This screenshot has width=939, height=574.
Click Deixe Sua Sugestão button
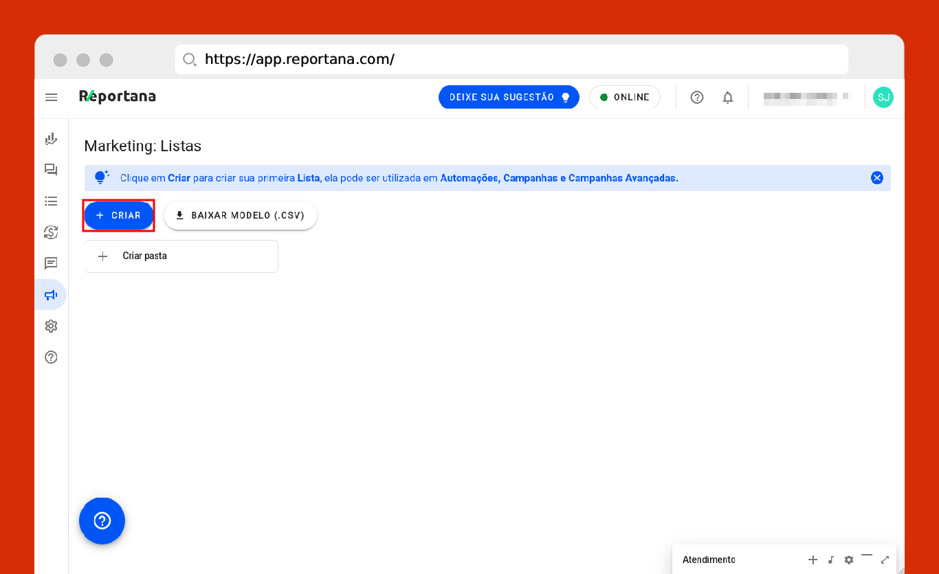coord(509,98)
